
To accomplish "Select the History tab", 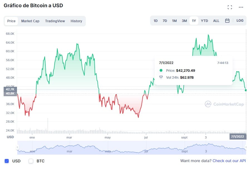I will [x=76, y=21].
